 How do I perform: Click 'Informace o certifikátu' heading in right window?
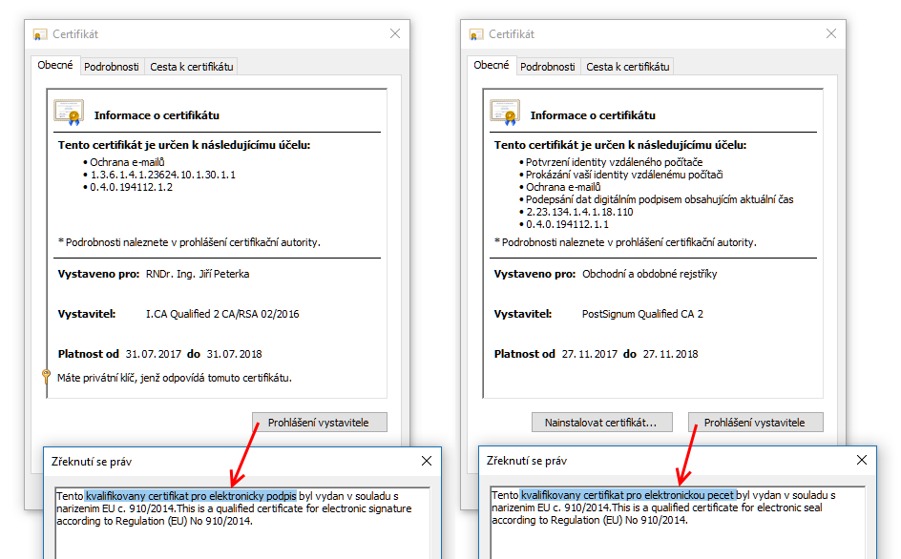click(593, 115)
